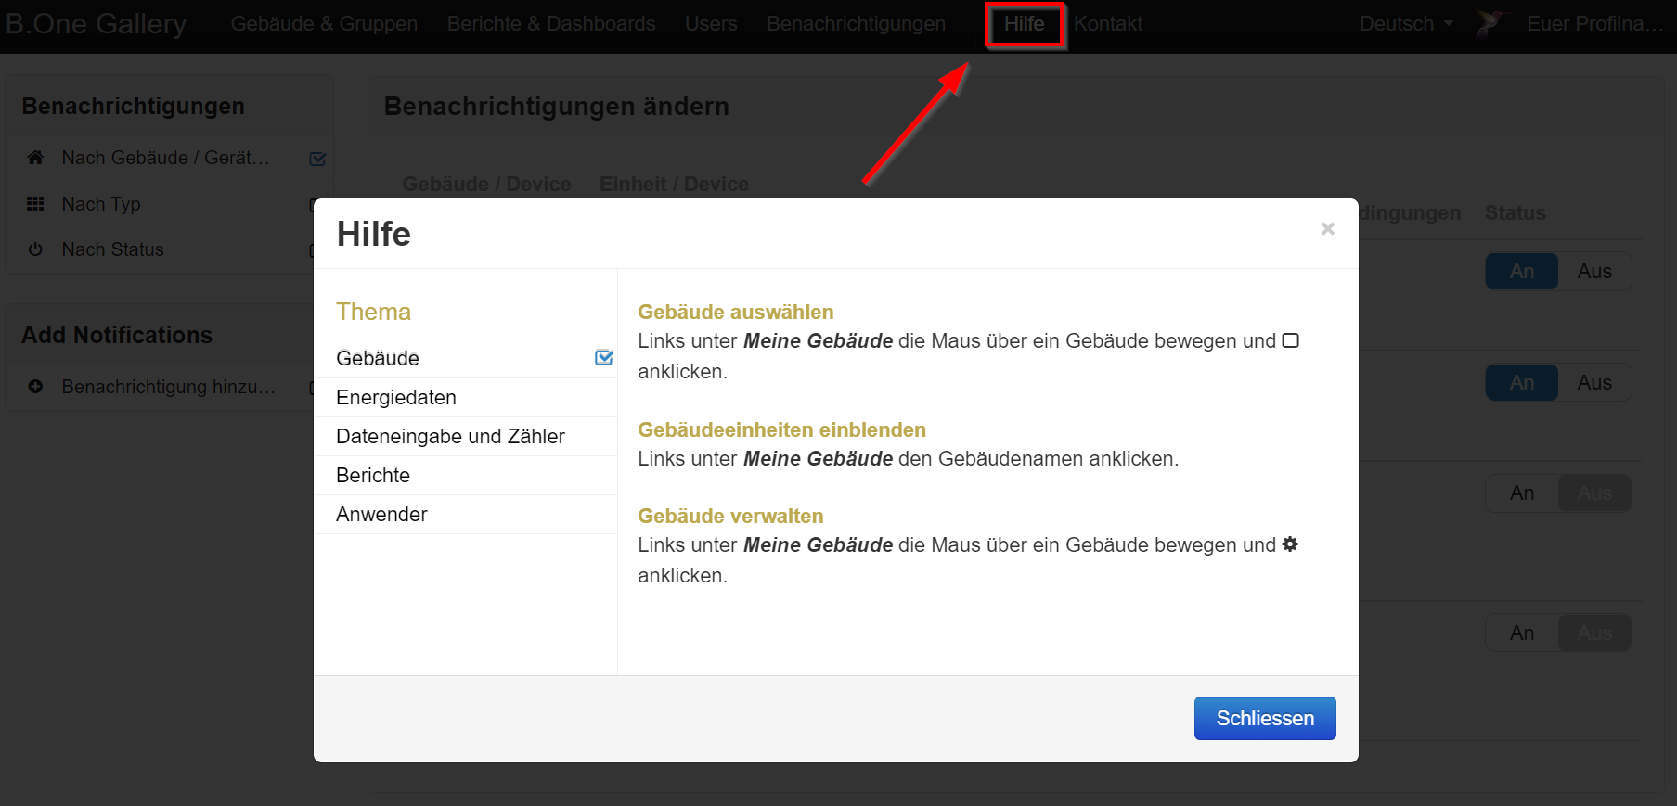The height and width of the screenshot is (806, 1677).
Task: Open the Anwender help topic
Action: [x=465, y=514]
